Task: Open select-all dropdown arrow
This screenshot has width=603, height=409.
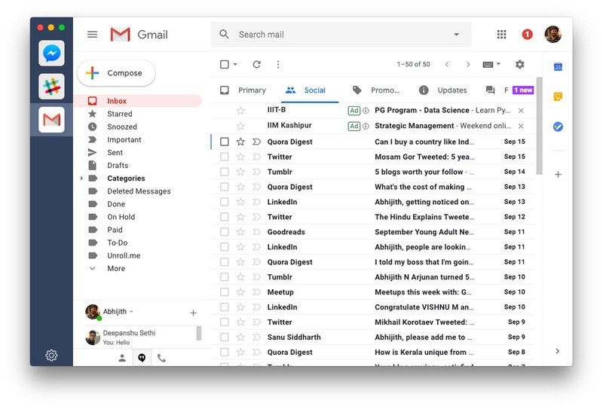Action: (235, 64)
